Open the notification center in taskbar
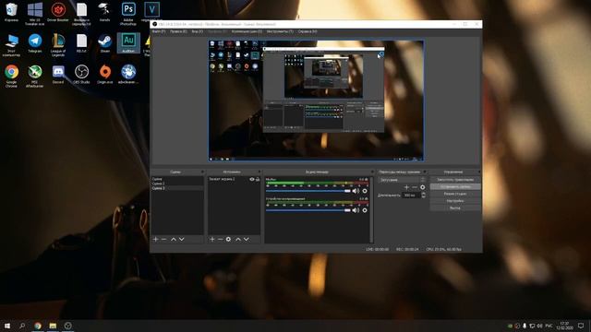Screen dimensions: 591x332 [x=581, y=326]
